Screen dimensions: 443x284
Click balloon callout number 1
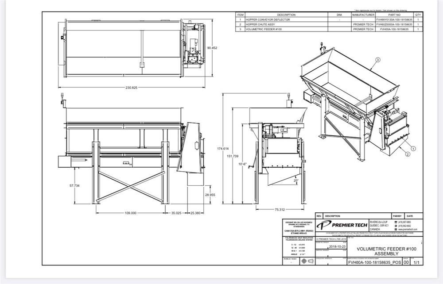[x=413, y=149]
